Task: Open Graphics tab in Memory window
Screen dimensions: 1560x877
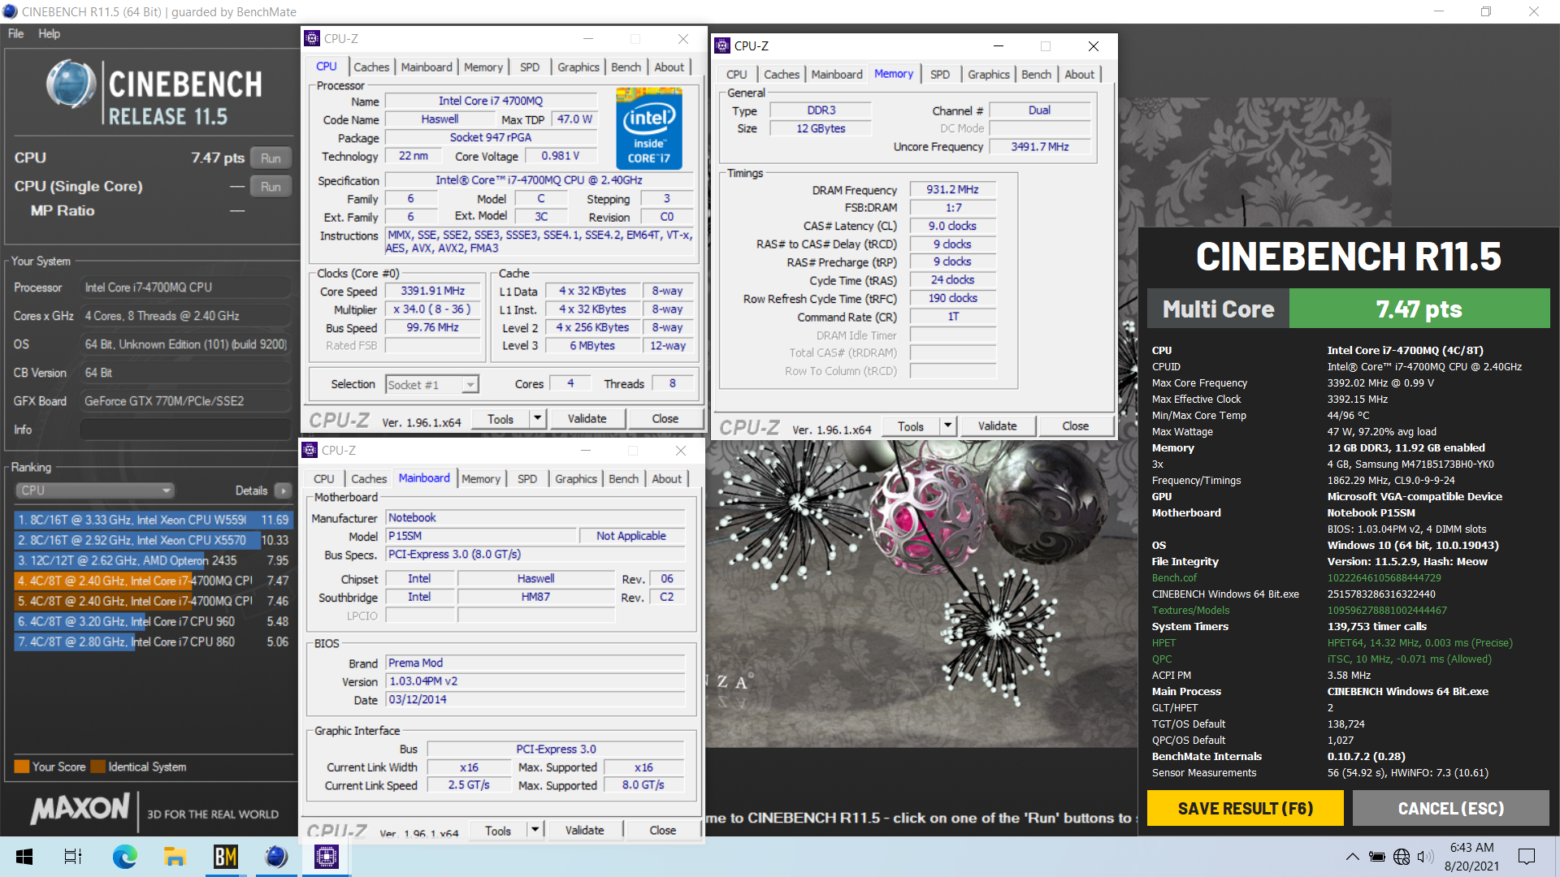Action: tap(989, 75)
